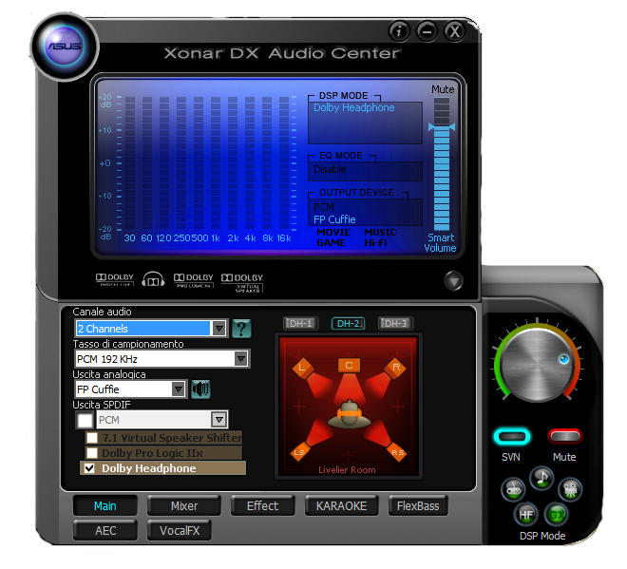Open the VocalFX tab
This screenshot has width=627, height=569.
180,531
